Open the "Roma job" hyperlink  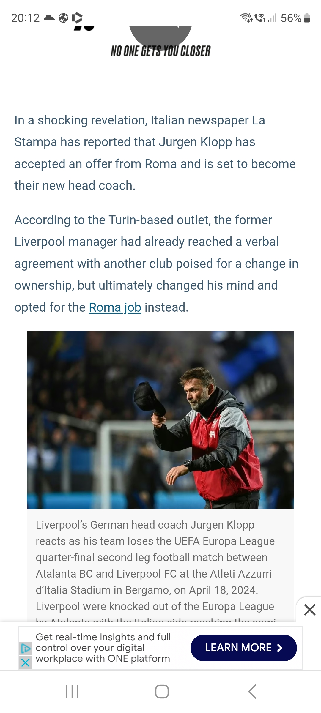coord(115,307)
